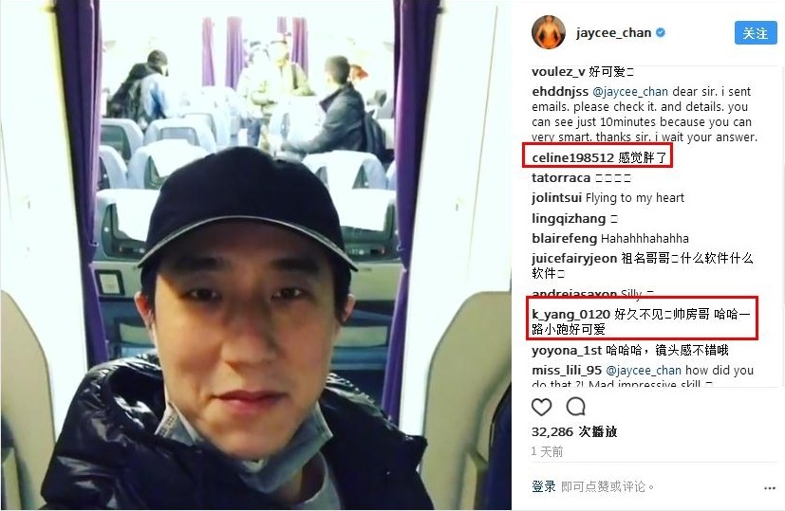Open commenter blairefeng's profile
This screenshot has height=511, width=785.
pyautogui.click(x=564, y=239)
